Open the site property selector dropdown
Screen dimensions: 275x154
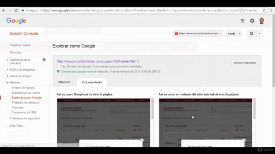coord(198,33)
